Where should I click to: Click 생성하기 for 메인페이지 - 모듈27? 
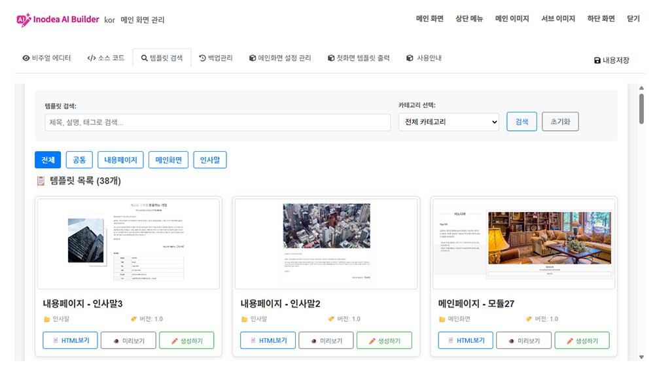pyautogui.click(x=582, y=340)
